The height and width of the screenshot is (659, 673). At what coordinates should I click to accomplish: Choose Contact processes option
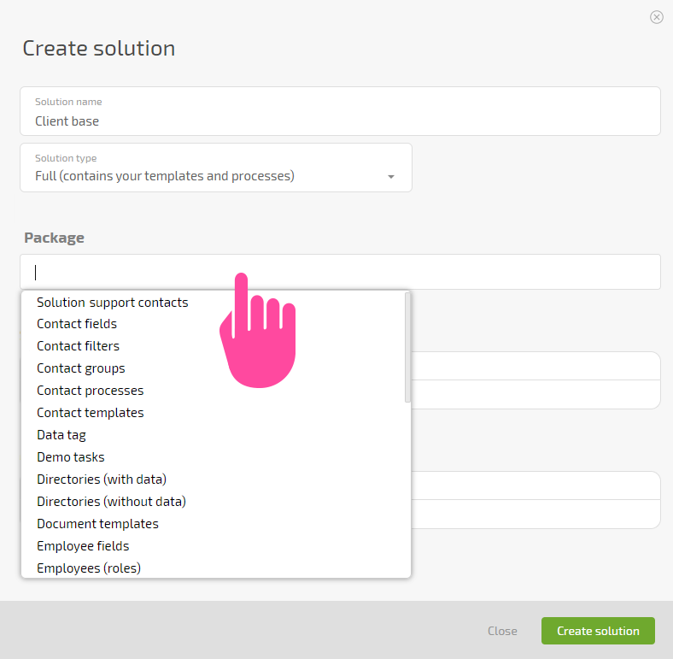91,391
